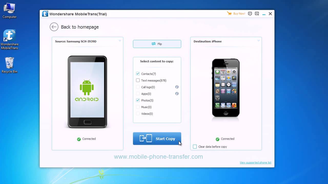Enable Clear data before copy checkbox
This screenshot has height=184, width=328.
pyautogui.click(x=195, y=146)
